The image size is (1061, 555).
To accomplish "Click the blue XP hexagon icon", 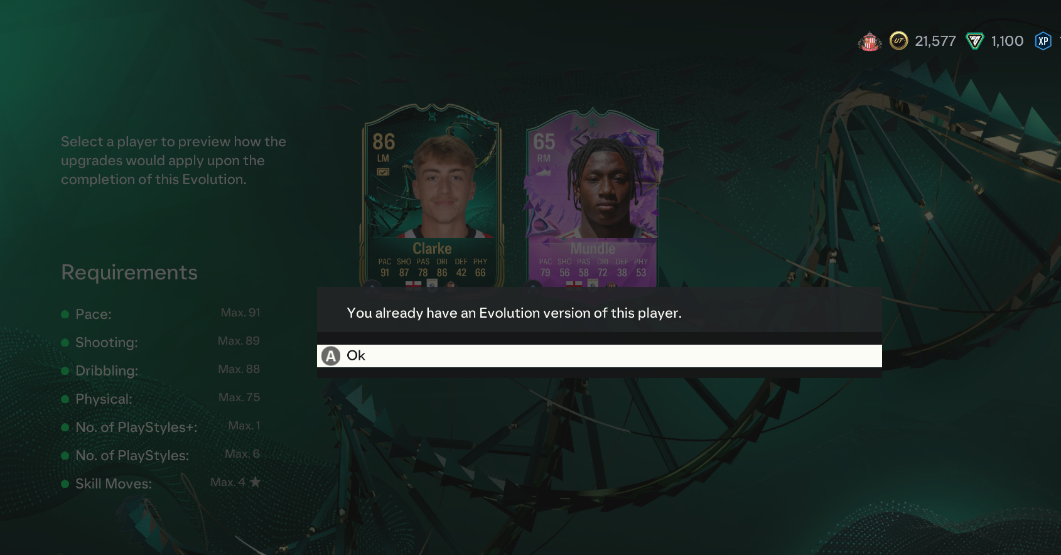I will click(1043, 41).
